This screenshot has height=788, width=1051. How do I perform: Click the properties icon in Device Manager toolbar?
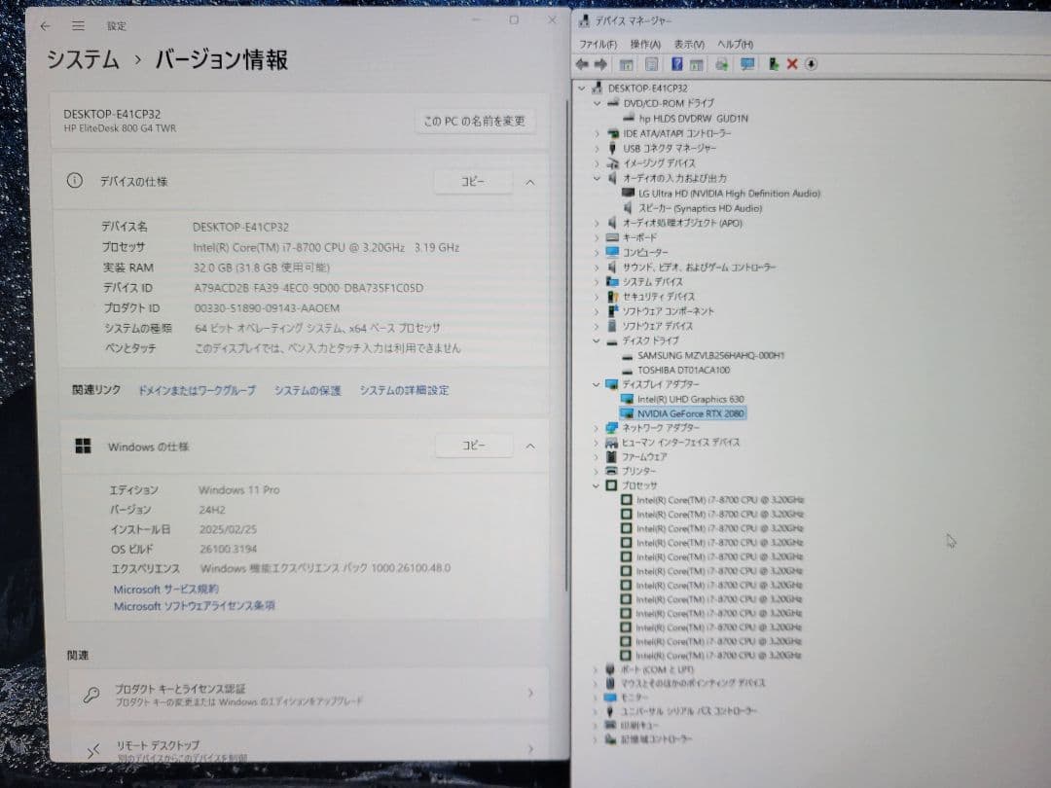651,64
